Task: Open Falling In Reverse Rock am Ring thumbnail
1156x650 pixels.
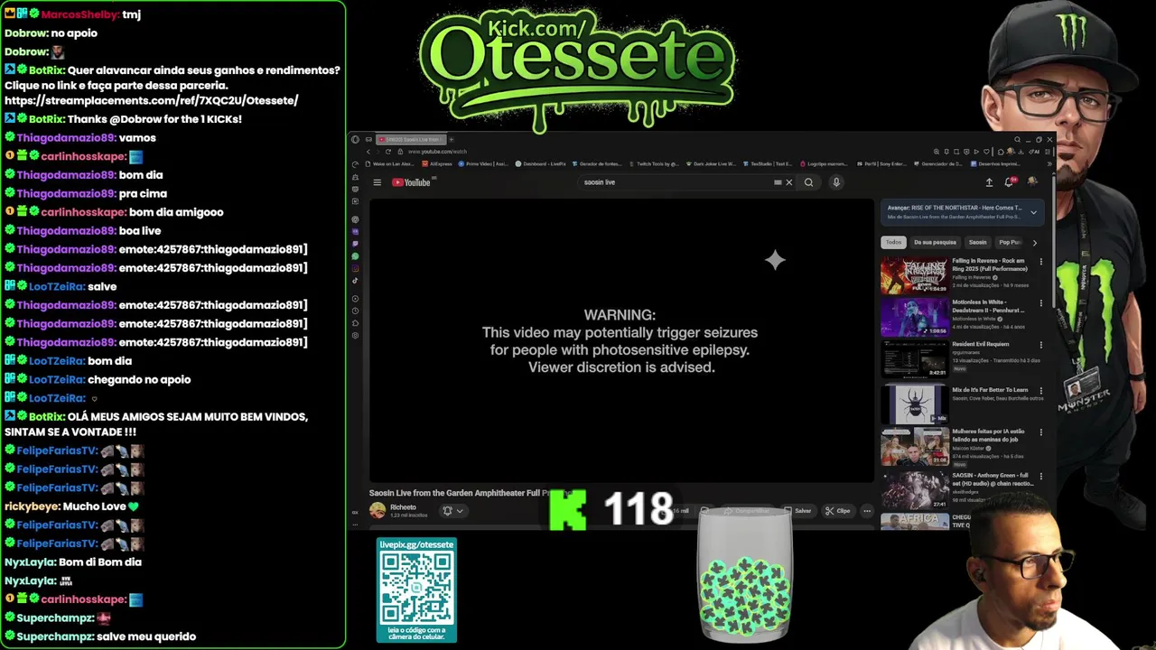Action: [915, 274]
